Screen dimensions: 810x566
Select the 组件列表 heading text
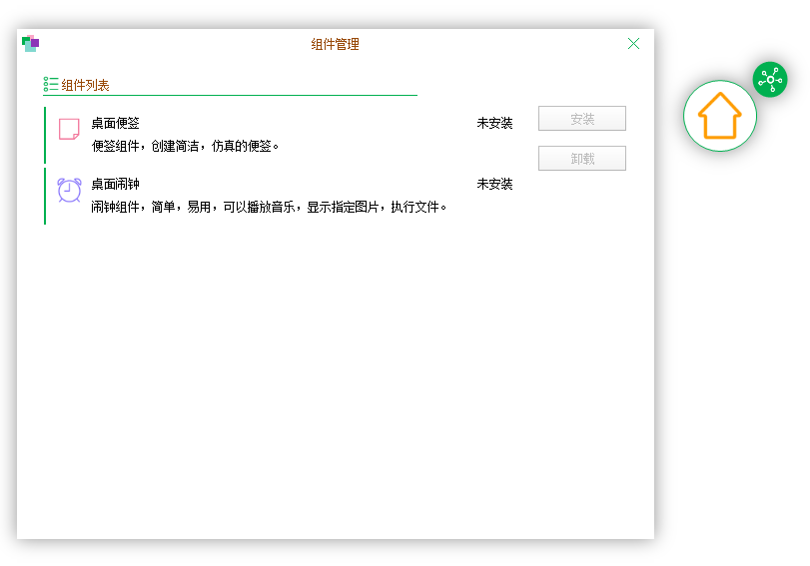(85, 85)
